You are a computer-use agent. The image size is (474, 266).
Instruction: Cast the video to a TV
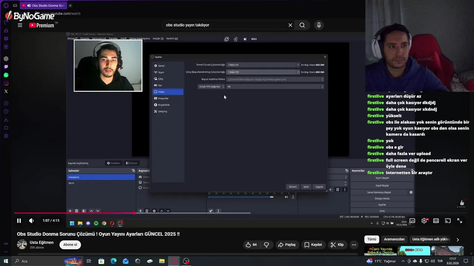tap(448, 221)
